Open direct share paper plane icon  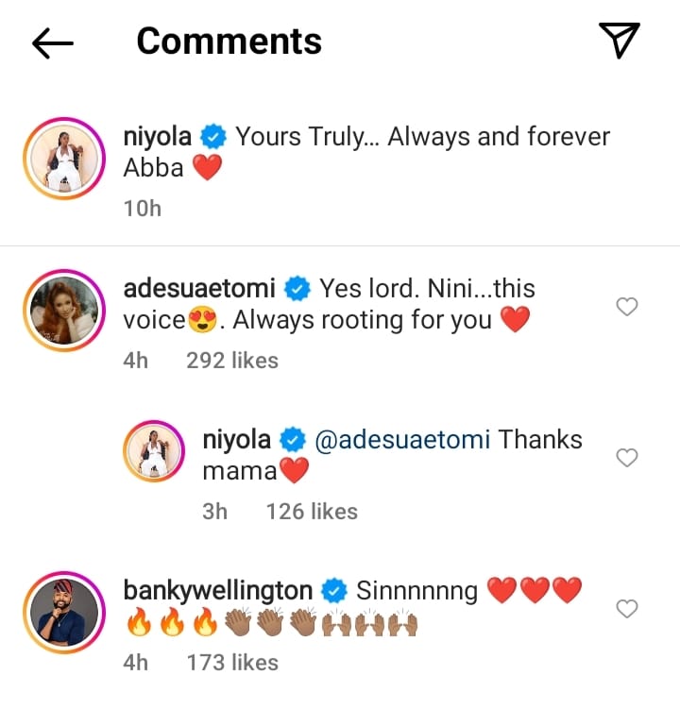tap(620, 41)
